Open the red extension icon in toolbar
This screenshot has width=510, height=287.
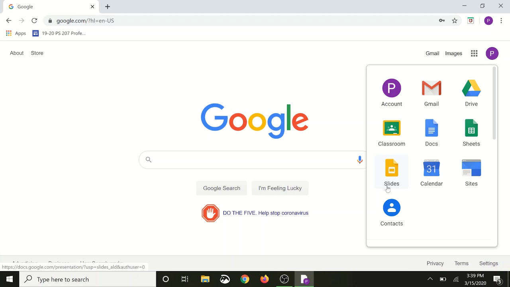coord(471,21)
